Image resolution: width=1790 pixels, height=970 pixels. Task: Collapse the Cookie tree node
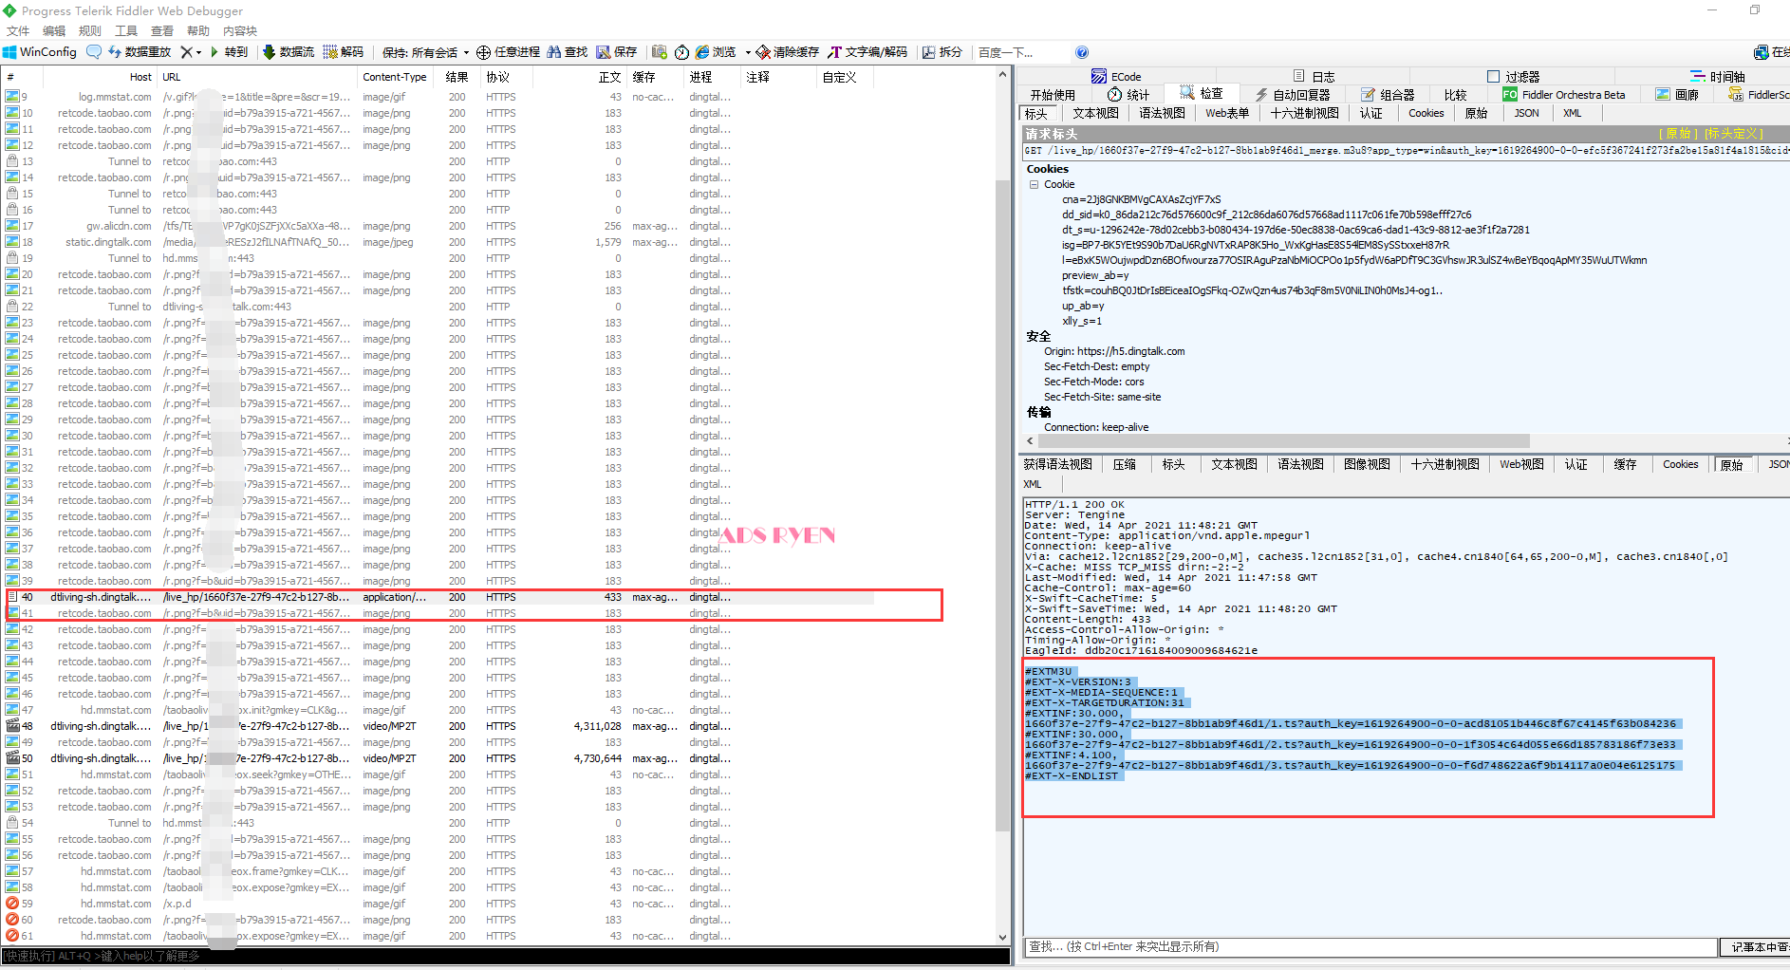coord(1035,184)
